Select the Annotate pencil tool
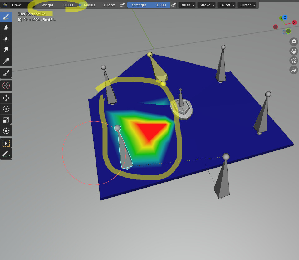This screenshot has width=299, height=260. (x=6, y=154)
